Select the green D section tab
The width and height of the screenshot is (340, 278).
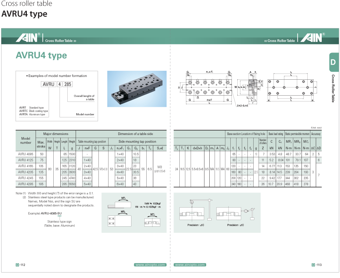[334, 62]
